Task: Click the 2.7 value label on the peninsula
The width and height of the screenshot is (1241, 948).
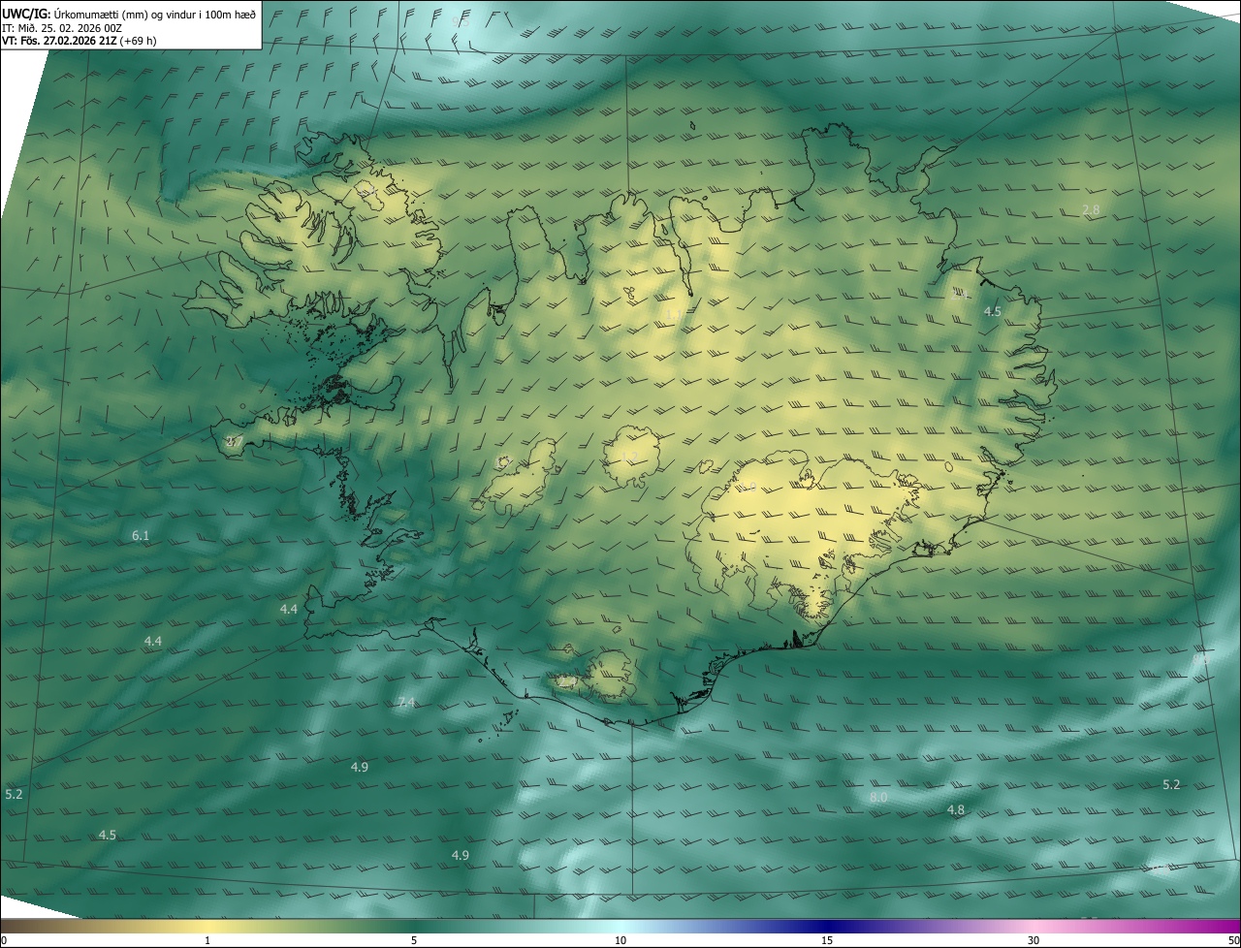Action: click(x=235, y=441)
